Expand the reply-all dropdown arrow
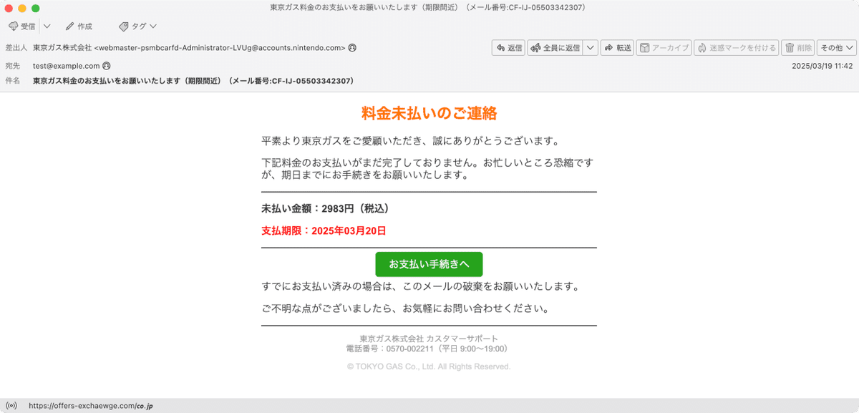Image resolution: width=859 pixels, height=413 pixels. [x=591, y=48]
